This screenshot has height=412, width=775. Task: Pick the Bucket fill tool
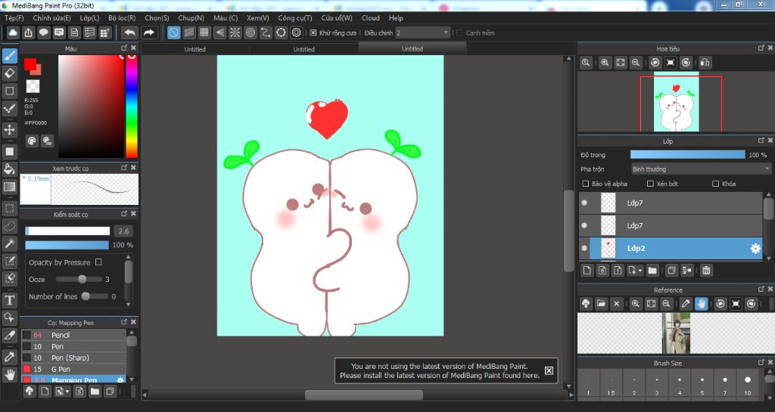tap(9, 169)
